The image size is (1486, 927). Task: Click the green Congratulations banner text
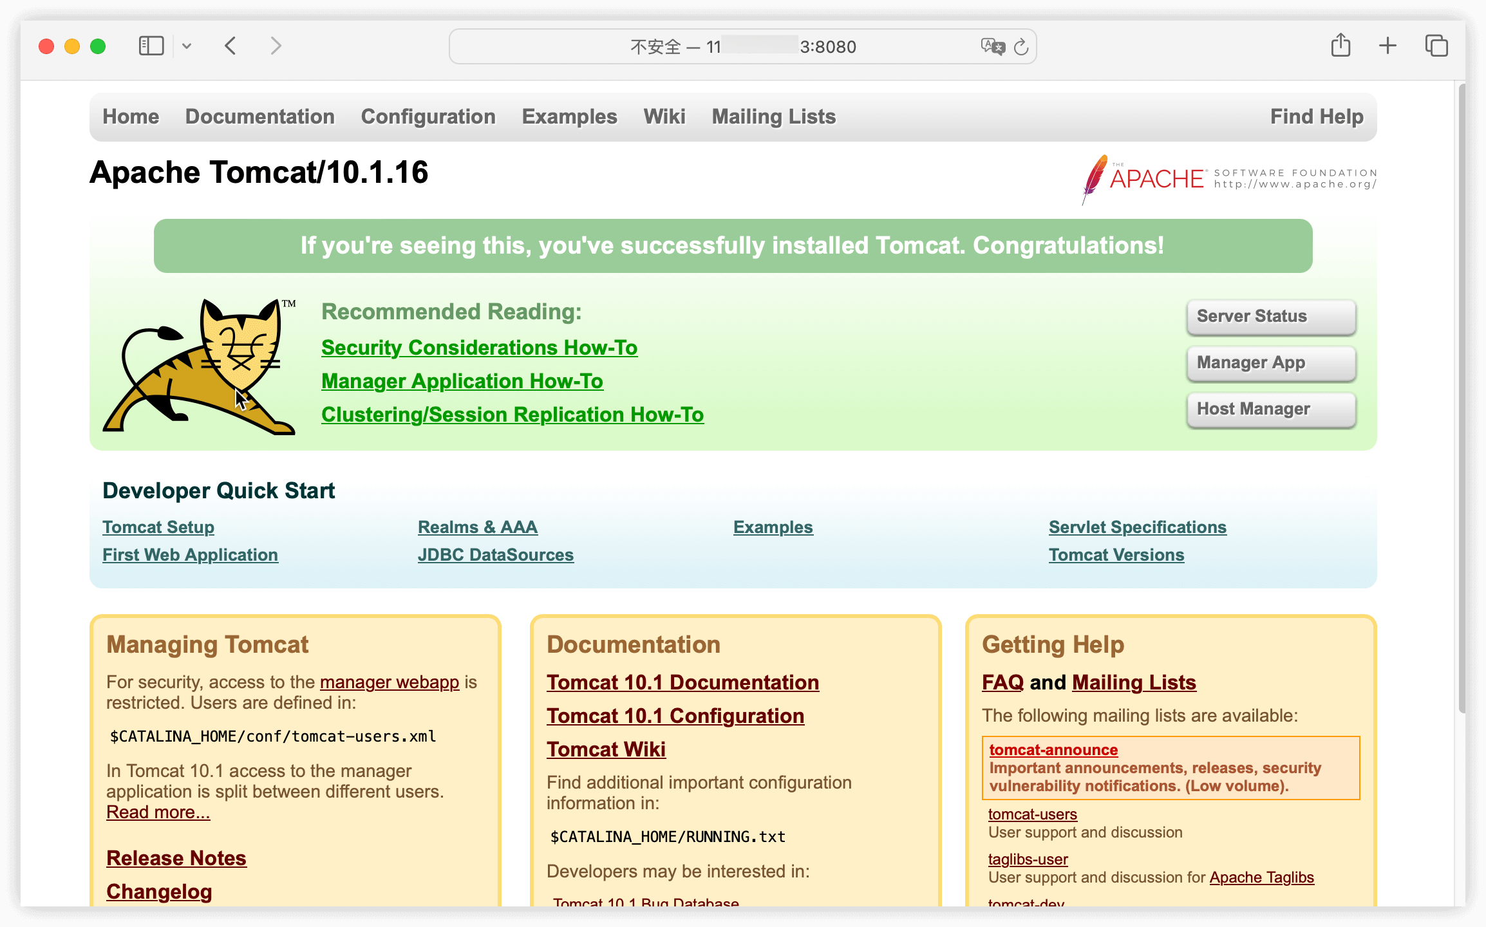pyautogui.click(x=733, y=246)
